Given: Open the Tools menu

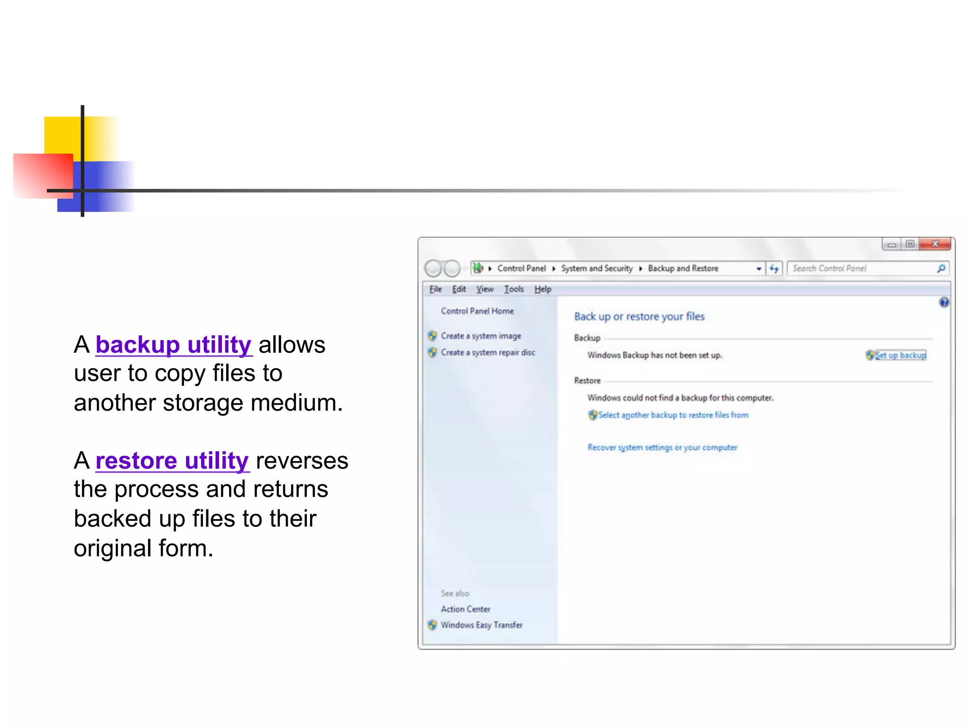Looking at the screenshot, I should tap(513, 289).
